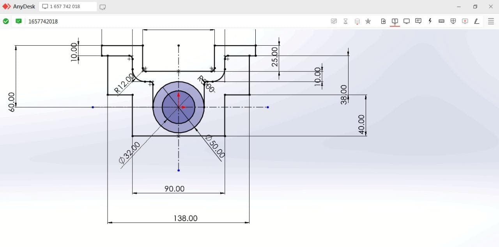
Task: Open the chat message icon
Action: tap(418, 21)
